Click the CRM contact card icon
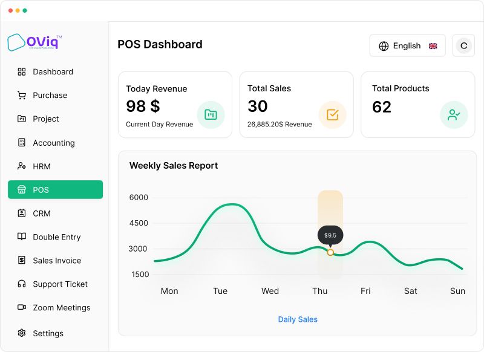 pyautogui.click(x=22, y=213)
